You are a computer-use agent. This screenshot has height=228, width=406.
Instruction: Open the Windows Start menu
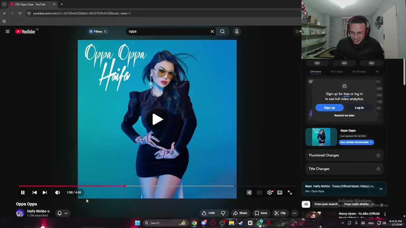[137, 223]
